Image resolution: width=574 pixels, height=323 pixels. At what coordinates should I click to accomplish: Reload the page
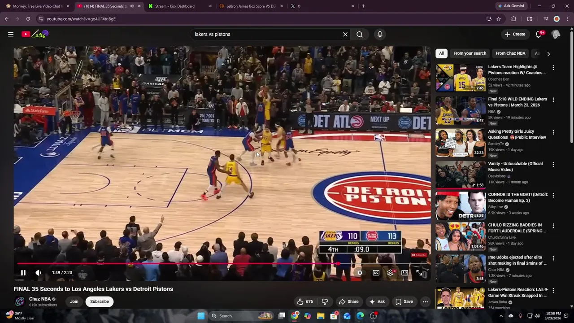click(28, 19)
